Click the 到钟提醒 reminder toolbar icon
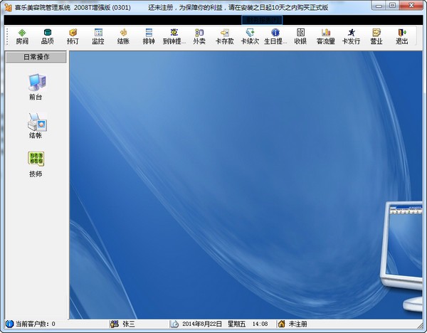This screenshot has width=427, height=333. tap(174, 36)
